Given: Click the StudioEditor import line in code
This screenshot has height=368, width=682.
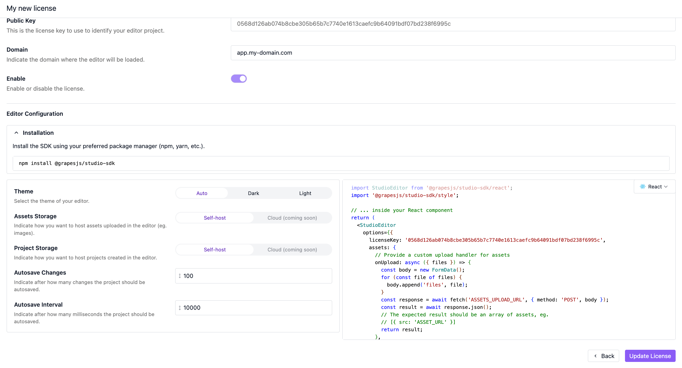Looking at the screenshot, I should (x=432, y=188).
